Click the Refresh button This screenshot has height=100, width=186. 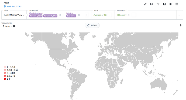click(92, 25)
